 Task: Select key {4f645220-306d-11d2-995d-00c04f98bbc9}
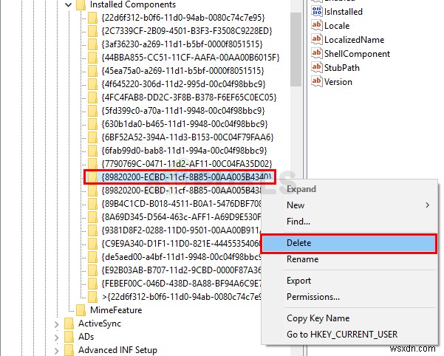tap(183, 84)
